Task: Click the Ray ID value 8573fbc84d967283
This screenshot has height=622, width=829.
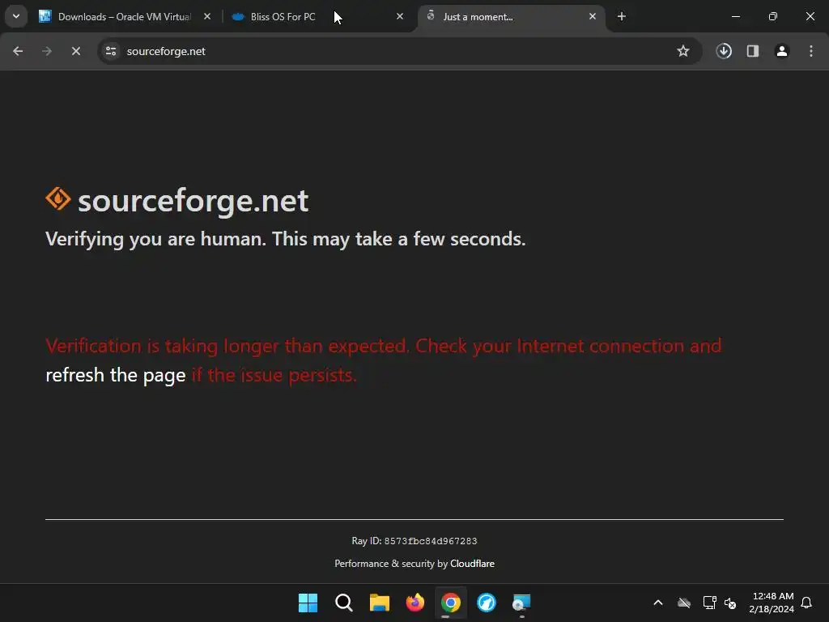Action: [x=431, y=541]
